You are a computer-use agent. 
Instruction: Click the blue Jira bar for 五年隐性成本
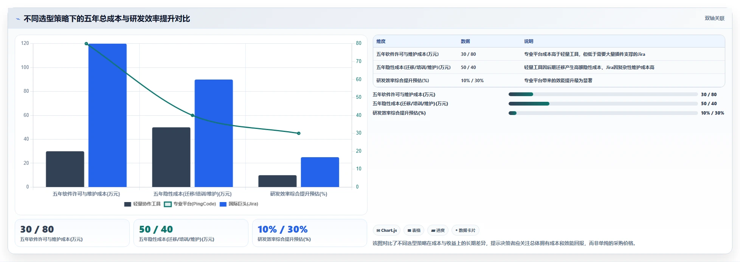[214, 133]
